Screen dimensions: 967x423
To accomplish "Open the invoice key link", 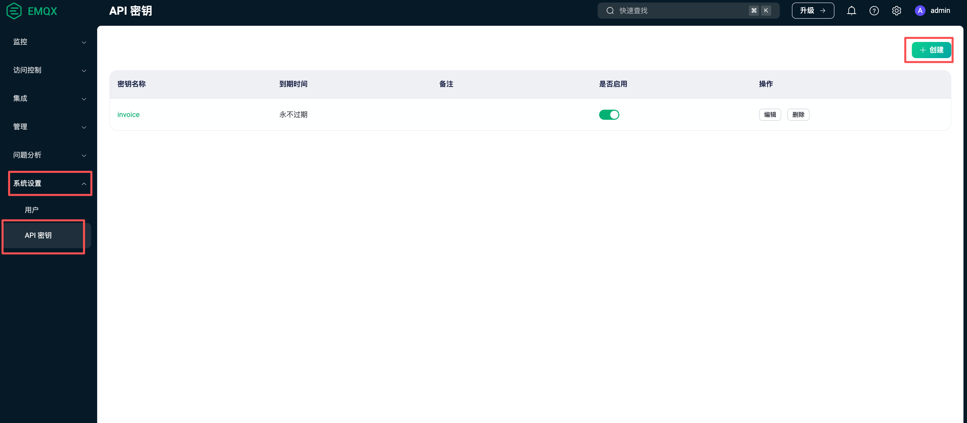I will 128,115.
